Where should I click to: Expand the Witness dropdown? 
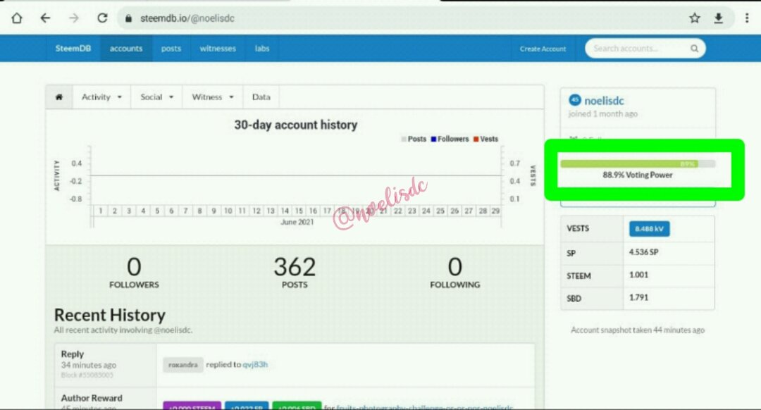click(x=213, y=97)
